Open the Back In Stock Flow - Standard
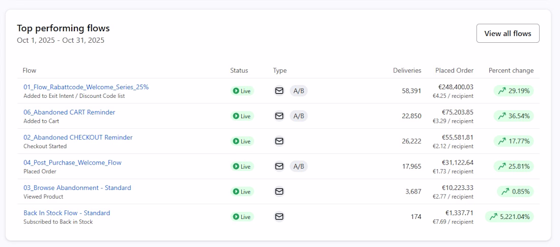Image resolution: width=560 pixels, height=247 pixels. [x=67, y=213]
